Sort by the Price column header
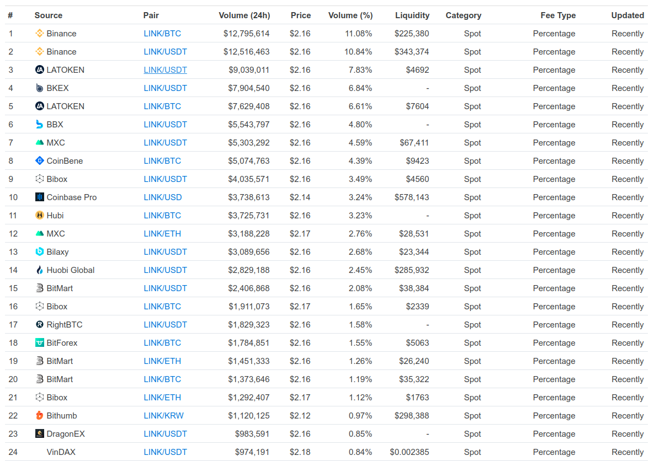654x461 pixels. coord(301,15)
